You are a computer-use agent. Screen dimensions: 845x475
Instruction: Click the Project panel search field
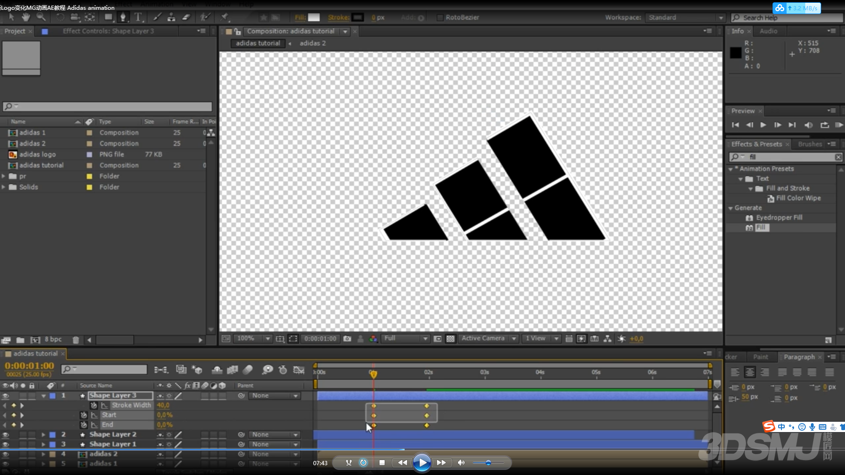[107, 106]
